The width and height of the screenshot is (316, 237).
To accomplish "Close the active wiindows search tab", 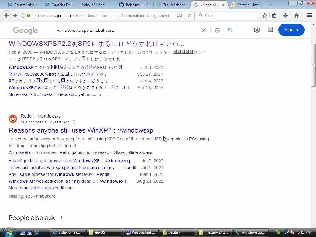I will [223, 5].
